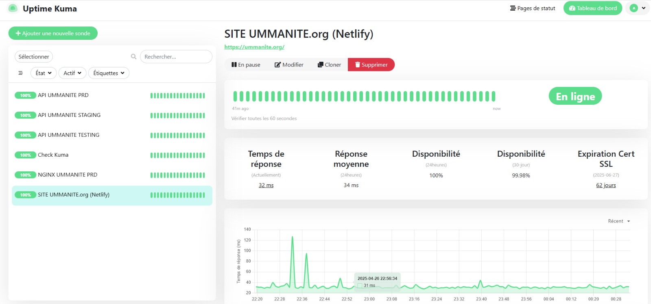Clone the monitor with Cloner
The width and height of the screenshot is (651, 304).
329,65
